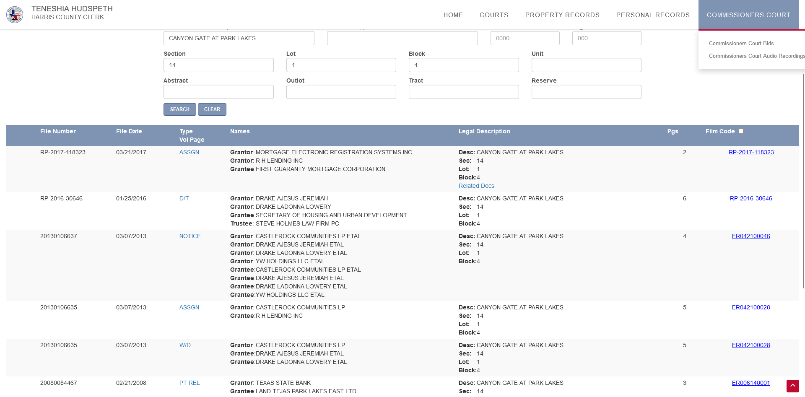Viewport: 805px width, 397px height.
Task: Focus the empty field beside the subdivision name
Action: (402, 38)
